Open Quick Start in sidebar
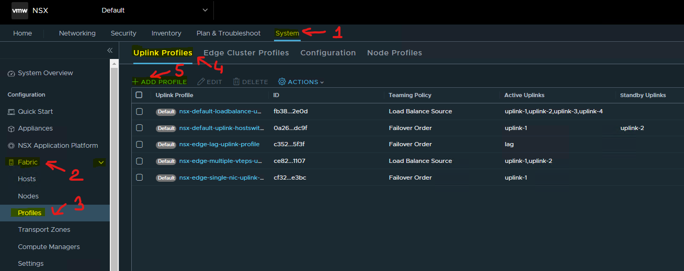The image size is (684, 271). [35, 112]
